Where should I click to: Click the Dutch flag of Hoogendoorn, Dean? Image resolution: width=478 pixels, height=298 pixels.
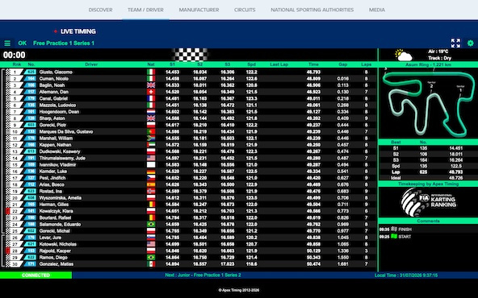(151, 112)
